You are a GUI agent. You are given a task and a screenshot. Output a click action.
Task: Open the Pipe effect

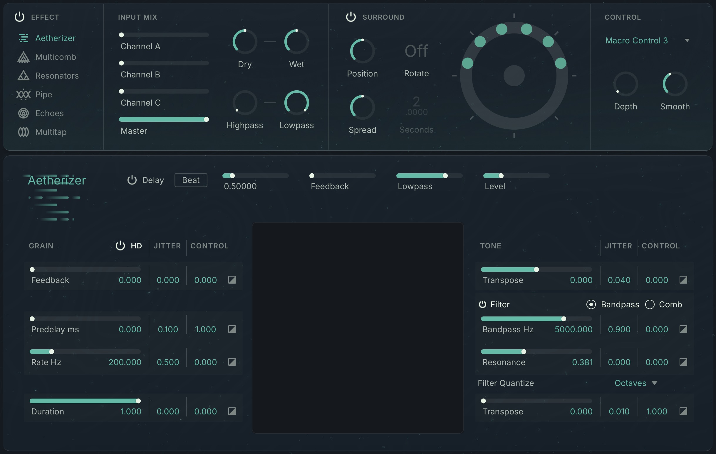[x=43, y=94]
